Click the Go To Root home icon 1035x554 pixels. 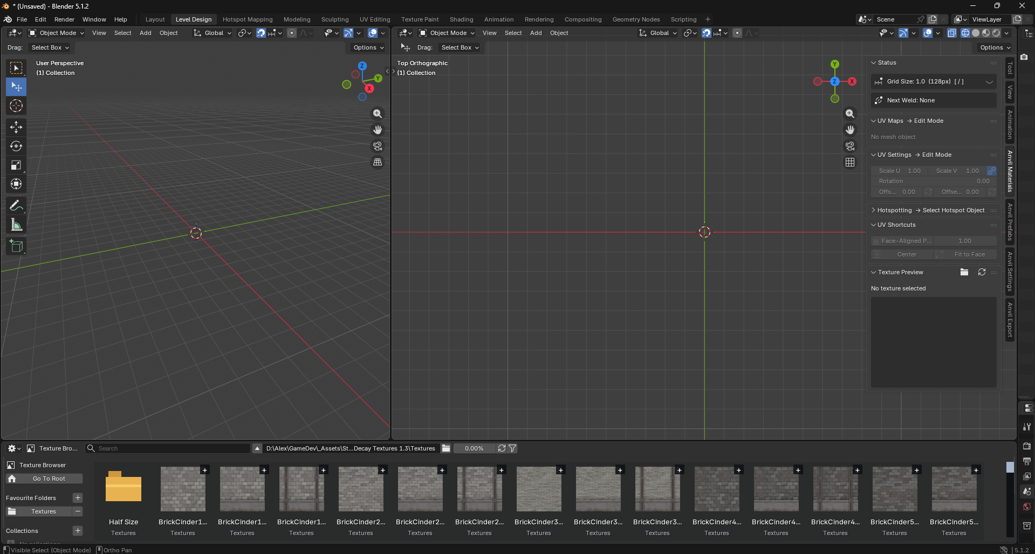point(12,479)
